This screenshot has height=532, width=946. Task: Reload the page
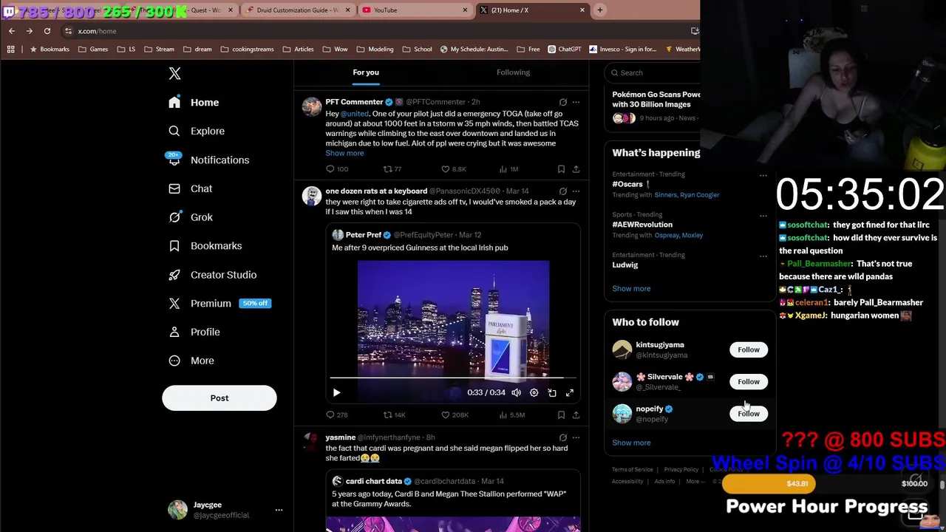coord(47,31)
